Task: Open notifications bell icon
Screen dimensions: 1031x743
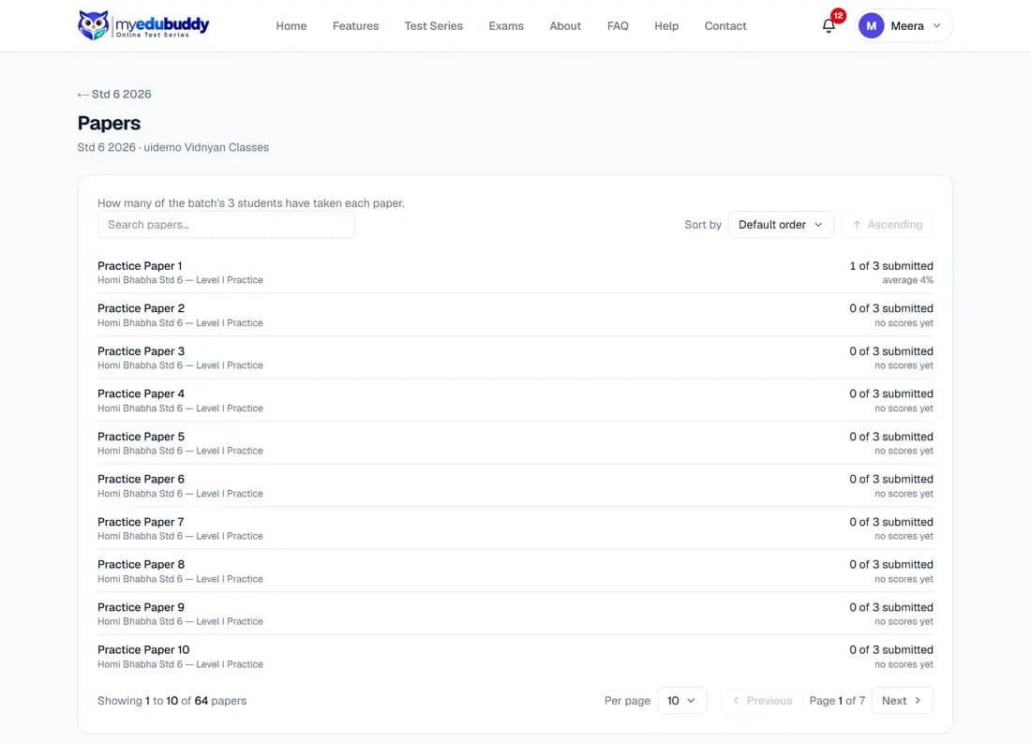Action: click(x=829, y=25)
